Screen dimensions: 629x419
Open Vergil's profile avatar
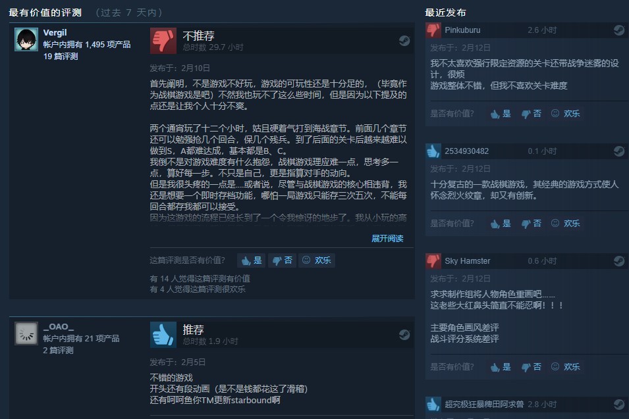point(26,39)
